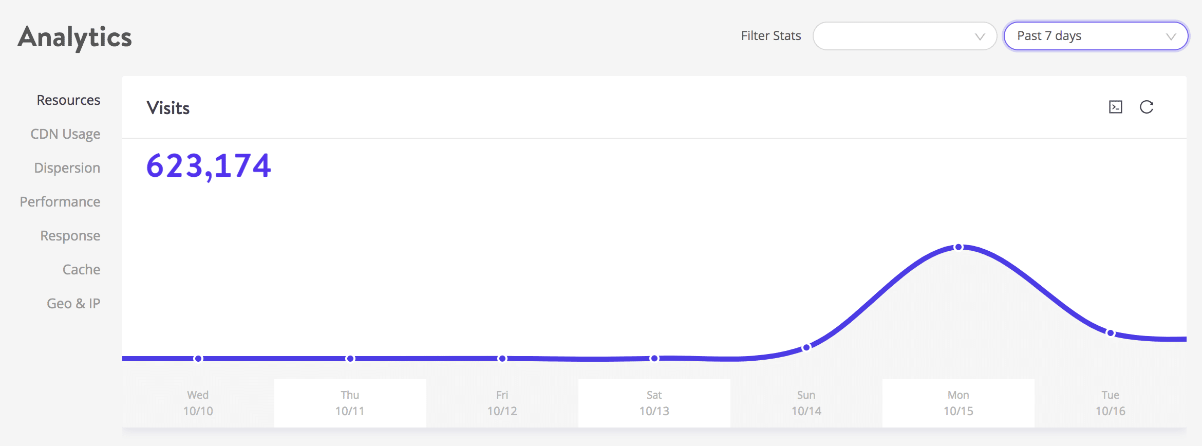View Cache analytics

pyautogui.click(x=81, y=269)
